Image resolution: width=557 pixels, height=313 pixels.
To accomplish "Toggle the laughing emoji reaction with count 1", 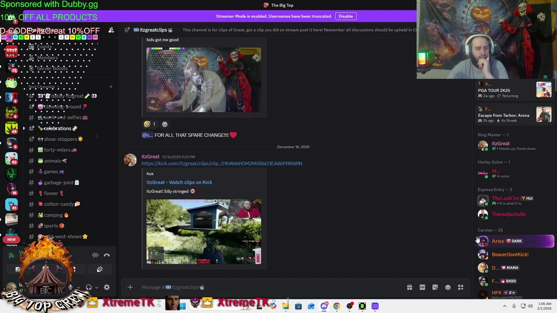I will tap(149, 124).
